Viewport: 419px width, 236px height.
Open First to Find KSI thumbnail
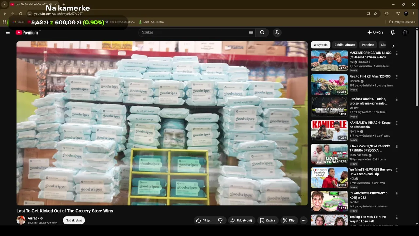(x=329, y=85)
